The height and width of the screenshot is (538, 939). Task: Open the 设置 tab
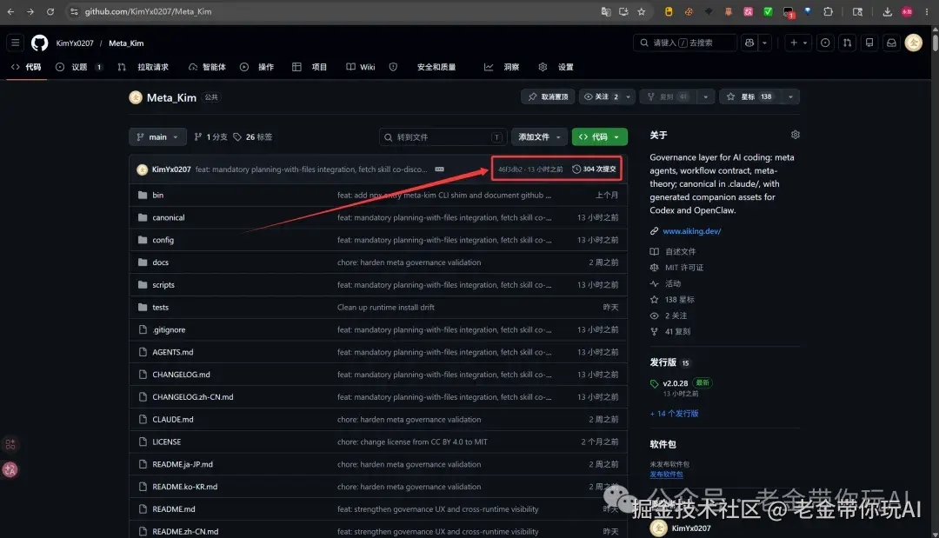pos(556,67)
